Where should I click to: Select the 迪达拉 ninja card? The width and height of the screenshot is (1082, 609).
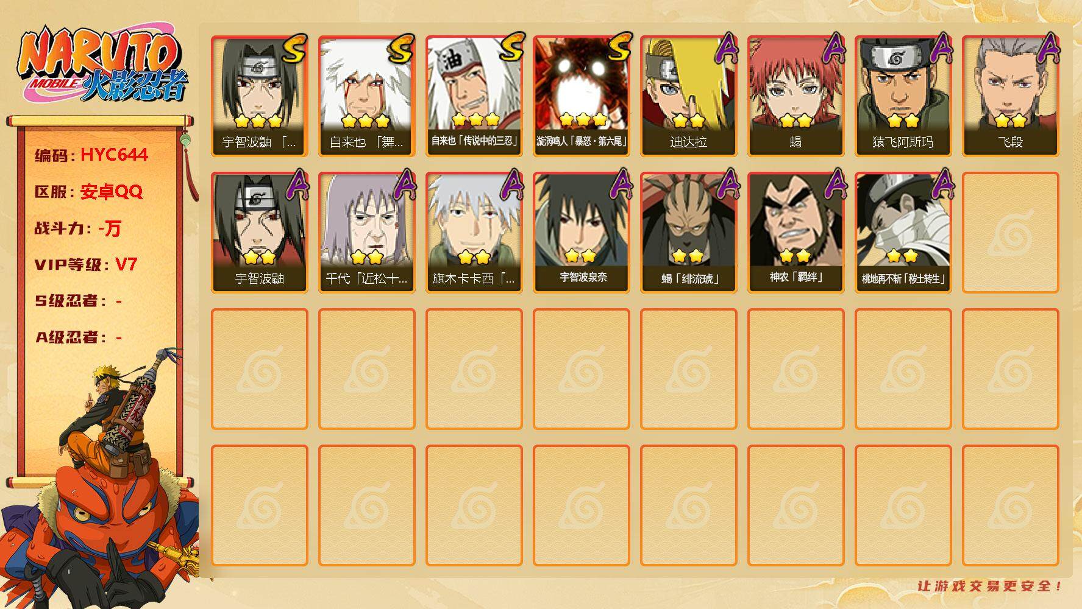click(689, 96)
